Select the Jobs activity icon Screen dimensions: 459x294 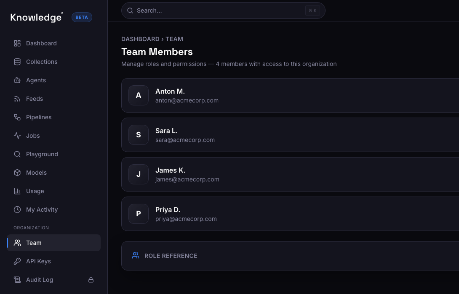(x=17, y=136)
